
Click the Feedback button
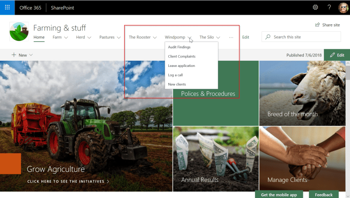(323, 195)
